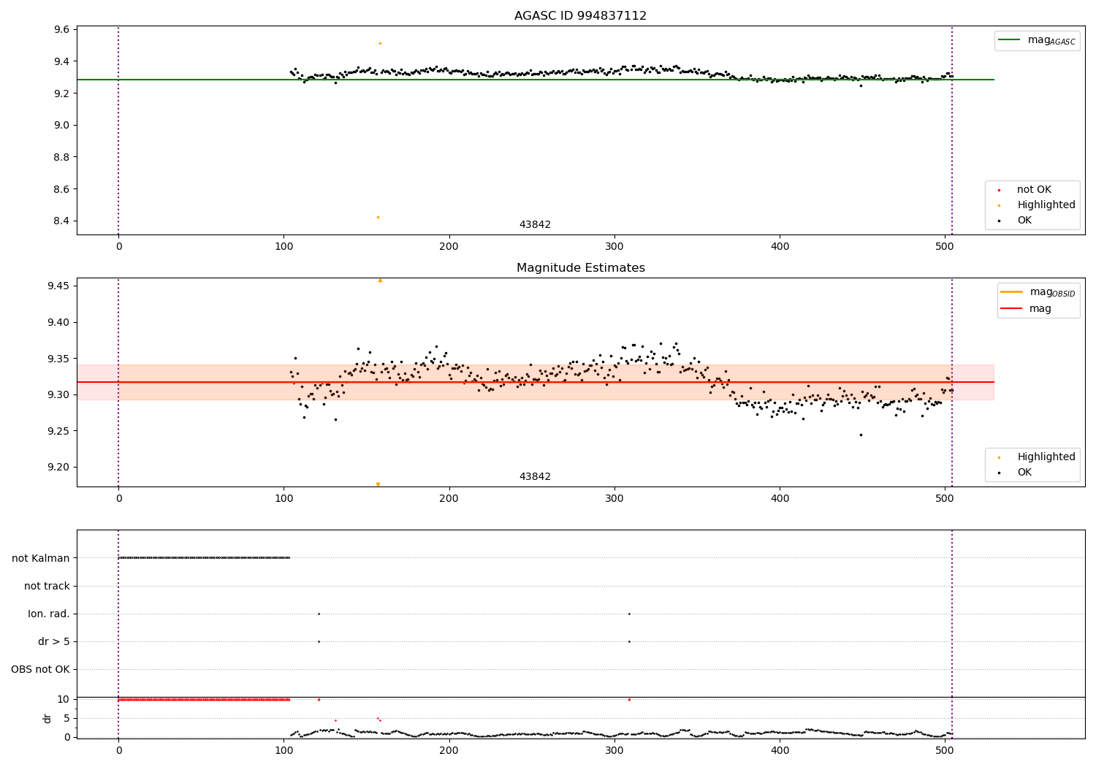
Task: Click the 'dr > 5' axis label
Action: (x=54, y=641)
